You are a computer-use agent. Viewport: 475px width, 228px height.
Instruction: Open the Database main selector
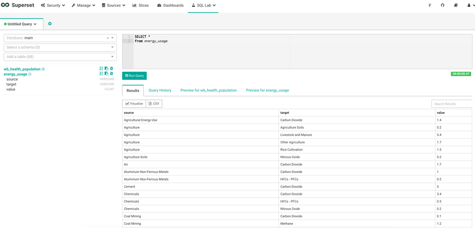pyautogui.click(x=60, y=38)
